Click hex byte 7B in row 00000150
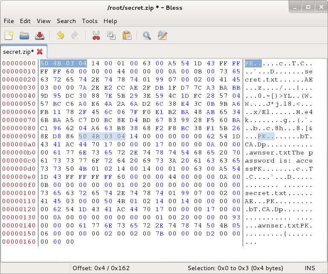The width and height of the screenshot is (328, 274). (160, 233)
